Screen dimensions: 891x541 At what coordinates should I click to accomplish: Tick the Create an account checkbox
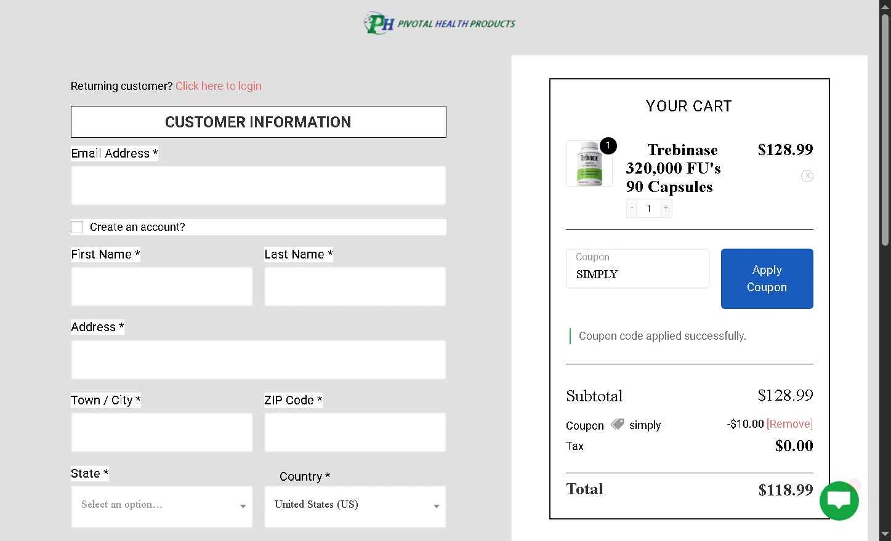77,227
